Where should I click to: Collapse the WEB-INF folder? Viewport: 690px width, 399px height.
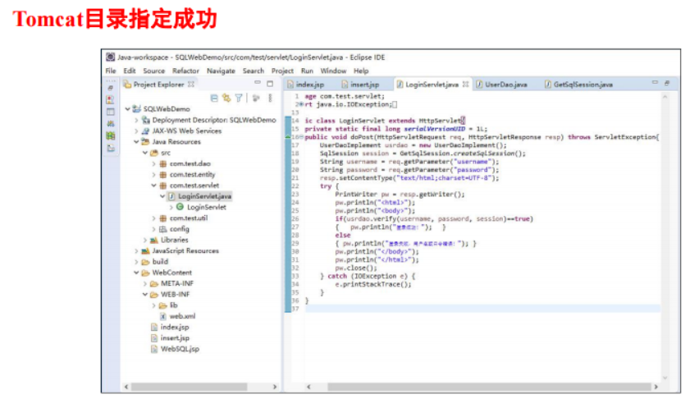tap(144, 294)
